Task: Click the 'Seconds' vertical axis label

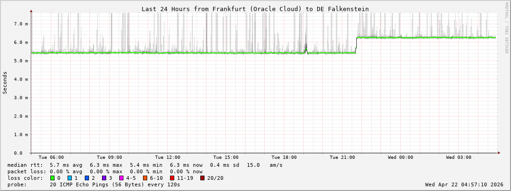Action: pyautogui.click(x=5, y=82)
